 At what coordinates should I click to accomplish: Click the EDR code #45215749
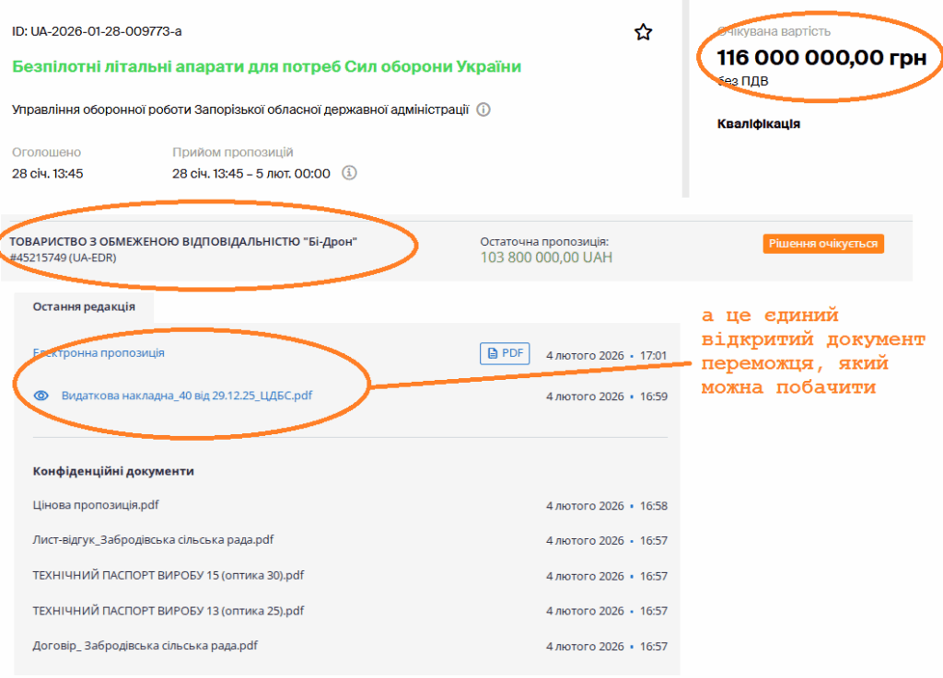(x=63, y=259)
